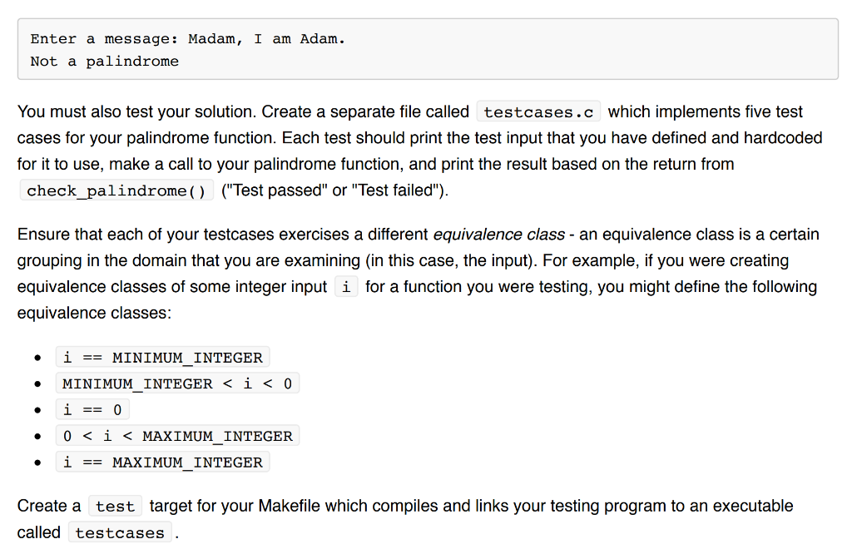Click 'Enter a message: Madam, I am Adam.' line

point(187,39)
